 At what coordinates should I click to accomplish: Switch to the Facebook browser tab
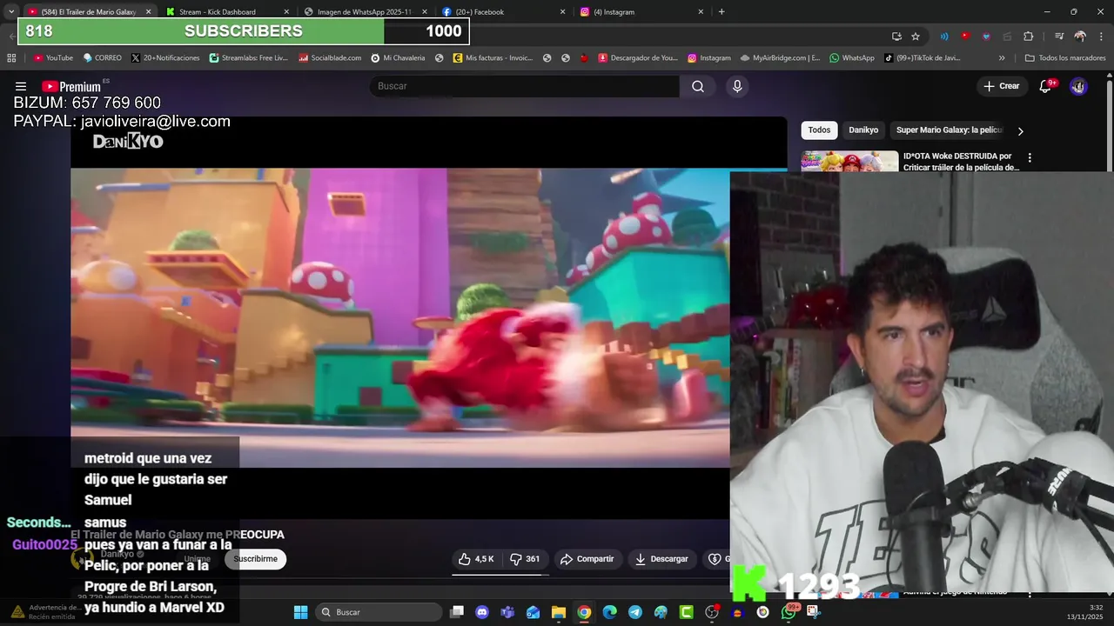click(x=500, y=12)
